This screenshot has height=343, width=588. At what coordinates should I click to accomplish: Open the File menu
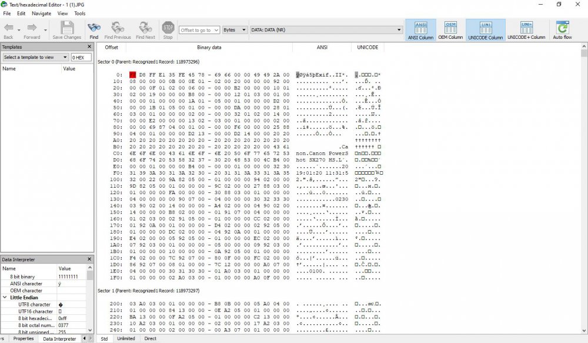(x=6, y=13)
